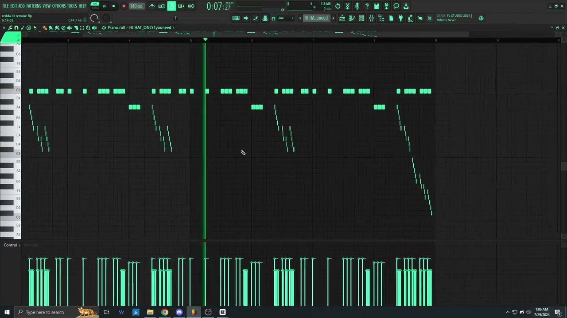Open the OPTIONS menu
567x318 pixels.
click(59, 6)
